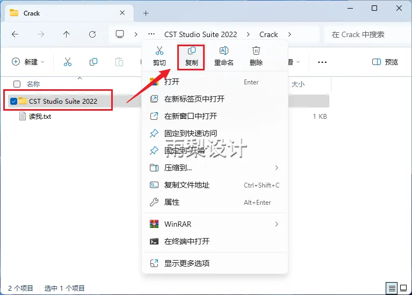412x295 pixels.
Task: Click the toolbar Paste clipboard icon
Action: [119, 62]
